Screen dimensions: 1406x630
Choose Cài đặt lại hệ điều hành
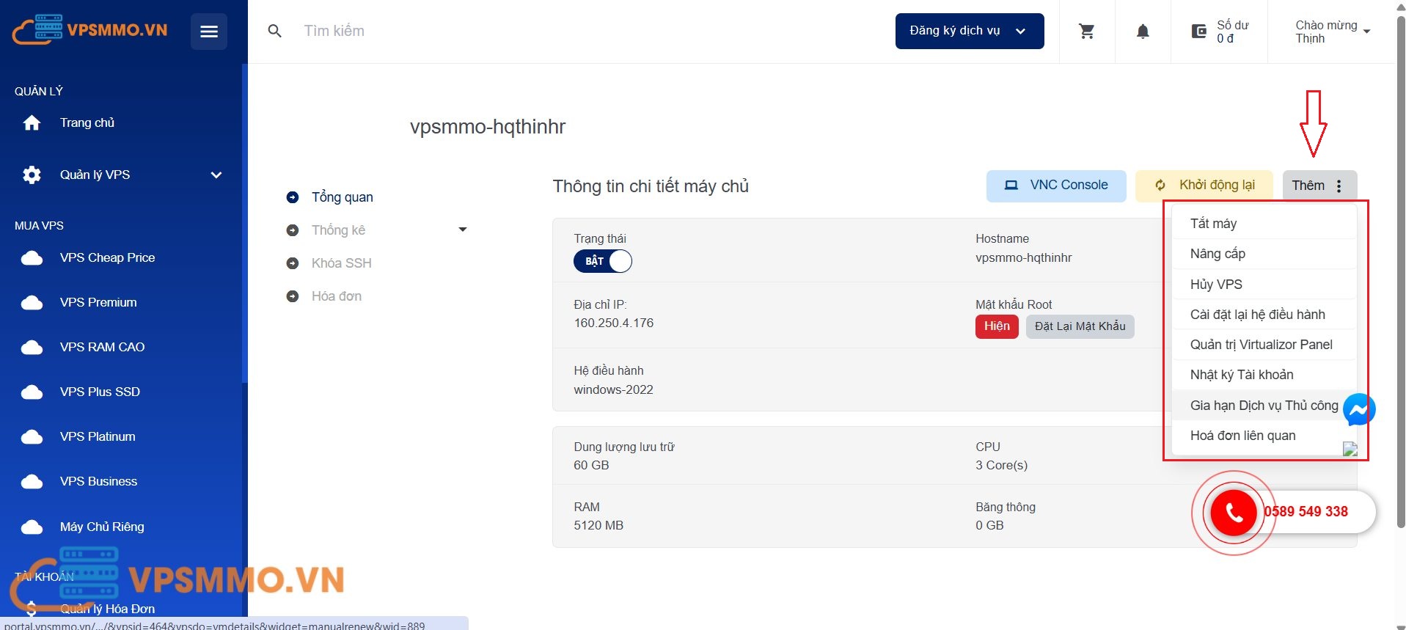pyautogui.click(x=1257, y=315)
